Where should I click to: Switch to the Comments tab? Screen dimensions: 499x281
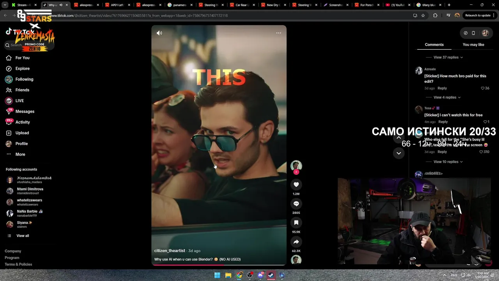434,44
